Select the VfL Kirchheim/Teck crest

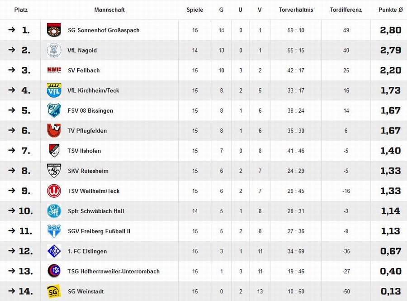point(54,91)
